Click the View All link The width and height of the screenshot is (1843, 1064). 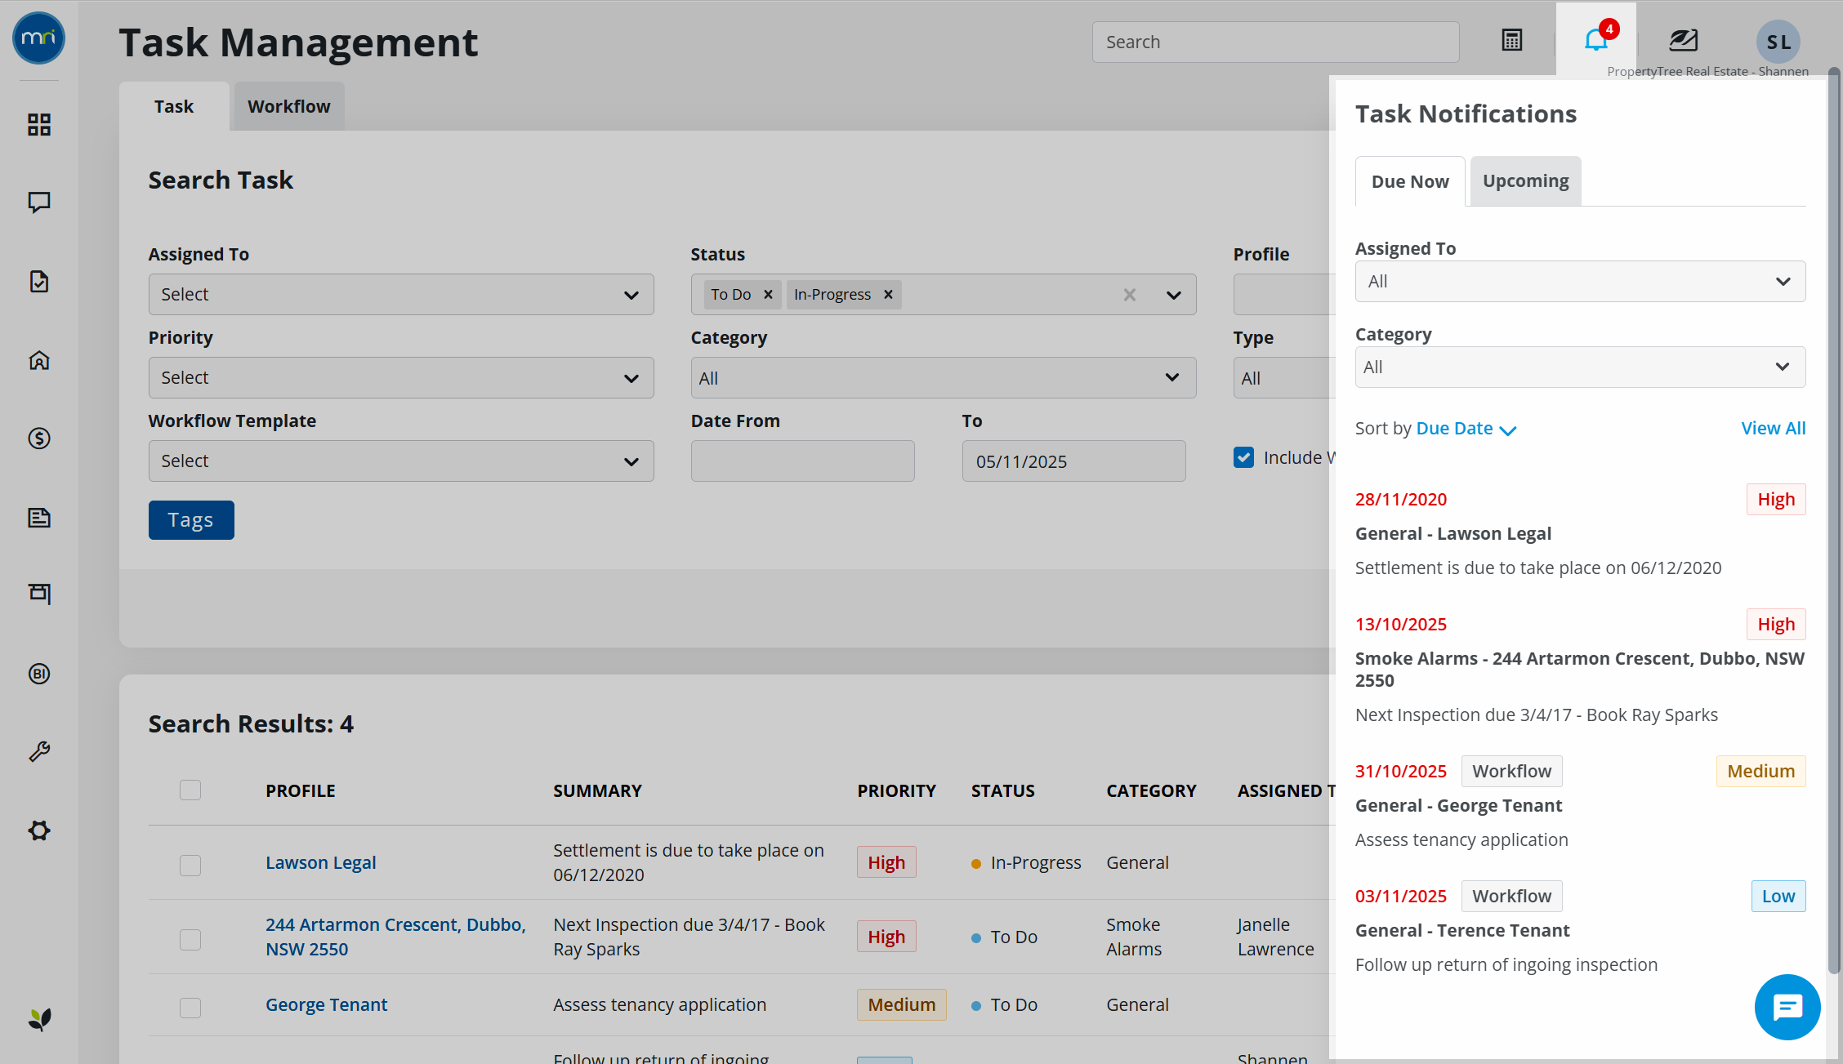click(1773, 428)
